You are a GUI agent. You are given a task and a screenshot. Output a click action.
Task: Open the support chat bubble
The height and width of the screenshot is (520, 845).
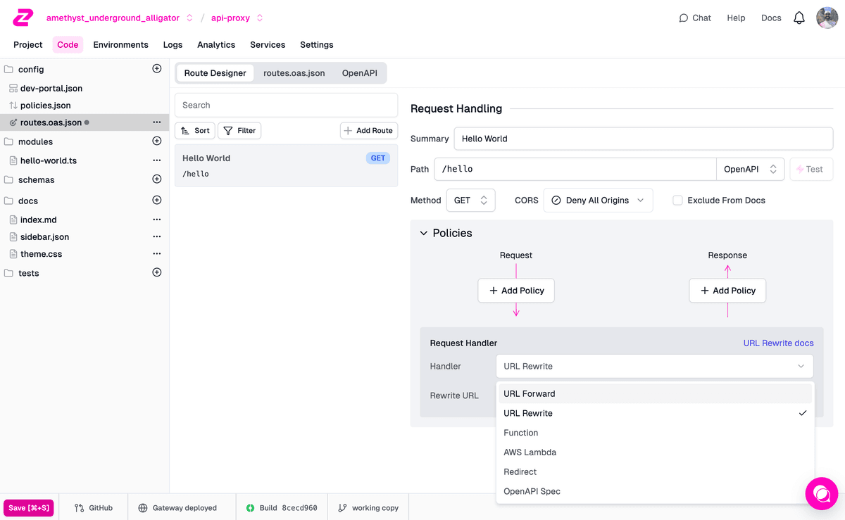(x=822, y=493)
